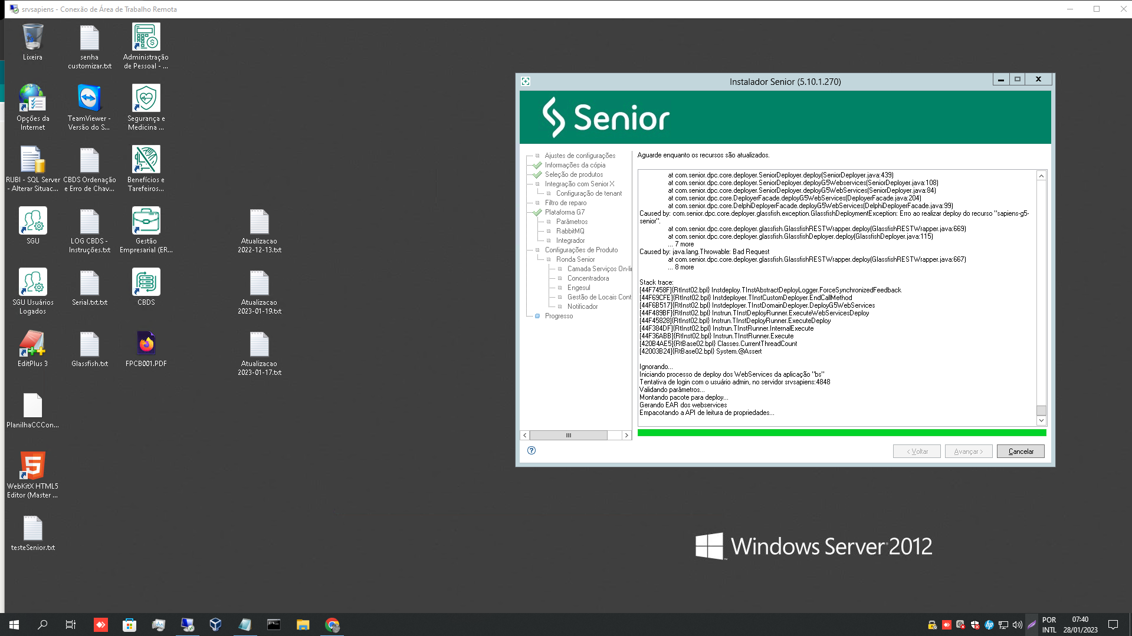Select 'Configurações de Produto' tree node
The image size is (1132, 636).
pyautogui.click(x=581, y=250)
